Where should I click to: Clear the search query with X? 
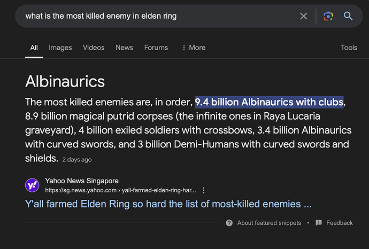(304, 16)
